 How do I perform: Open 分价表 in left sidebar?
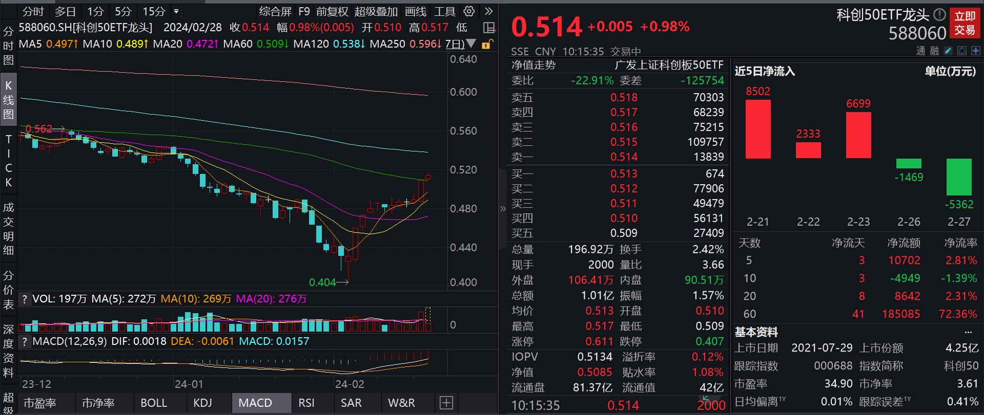[x=8, y=290]
